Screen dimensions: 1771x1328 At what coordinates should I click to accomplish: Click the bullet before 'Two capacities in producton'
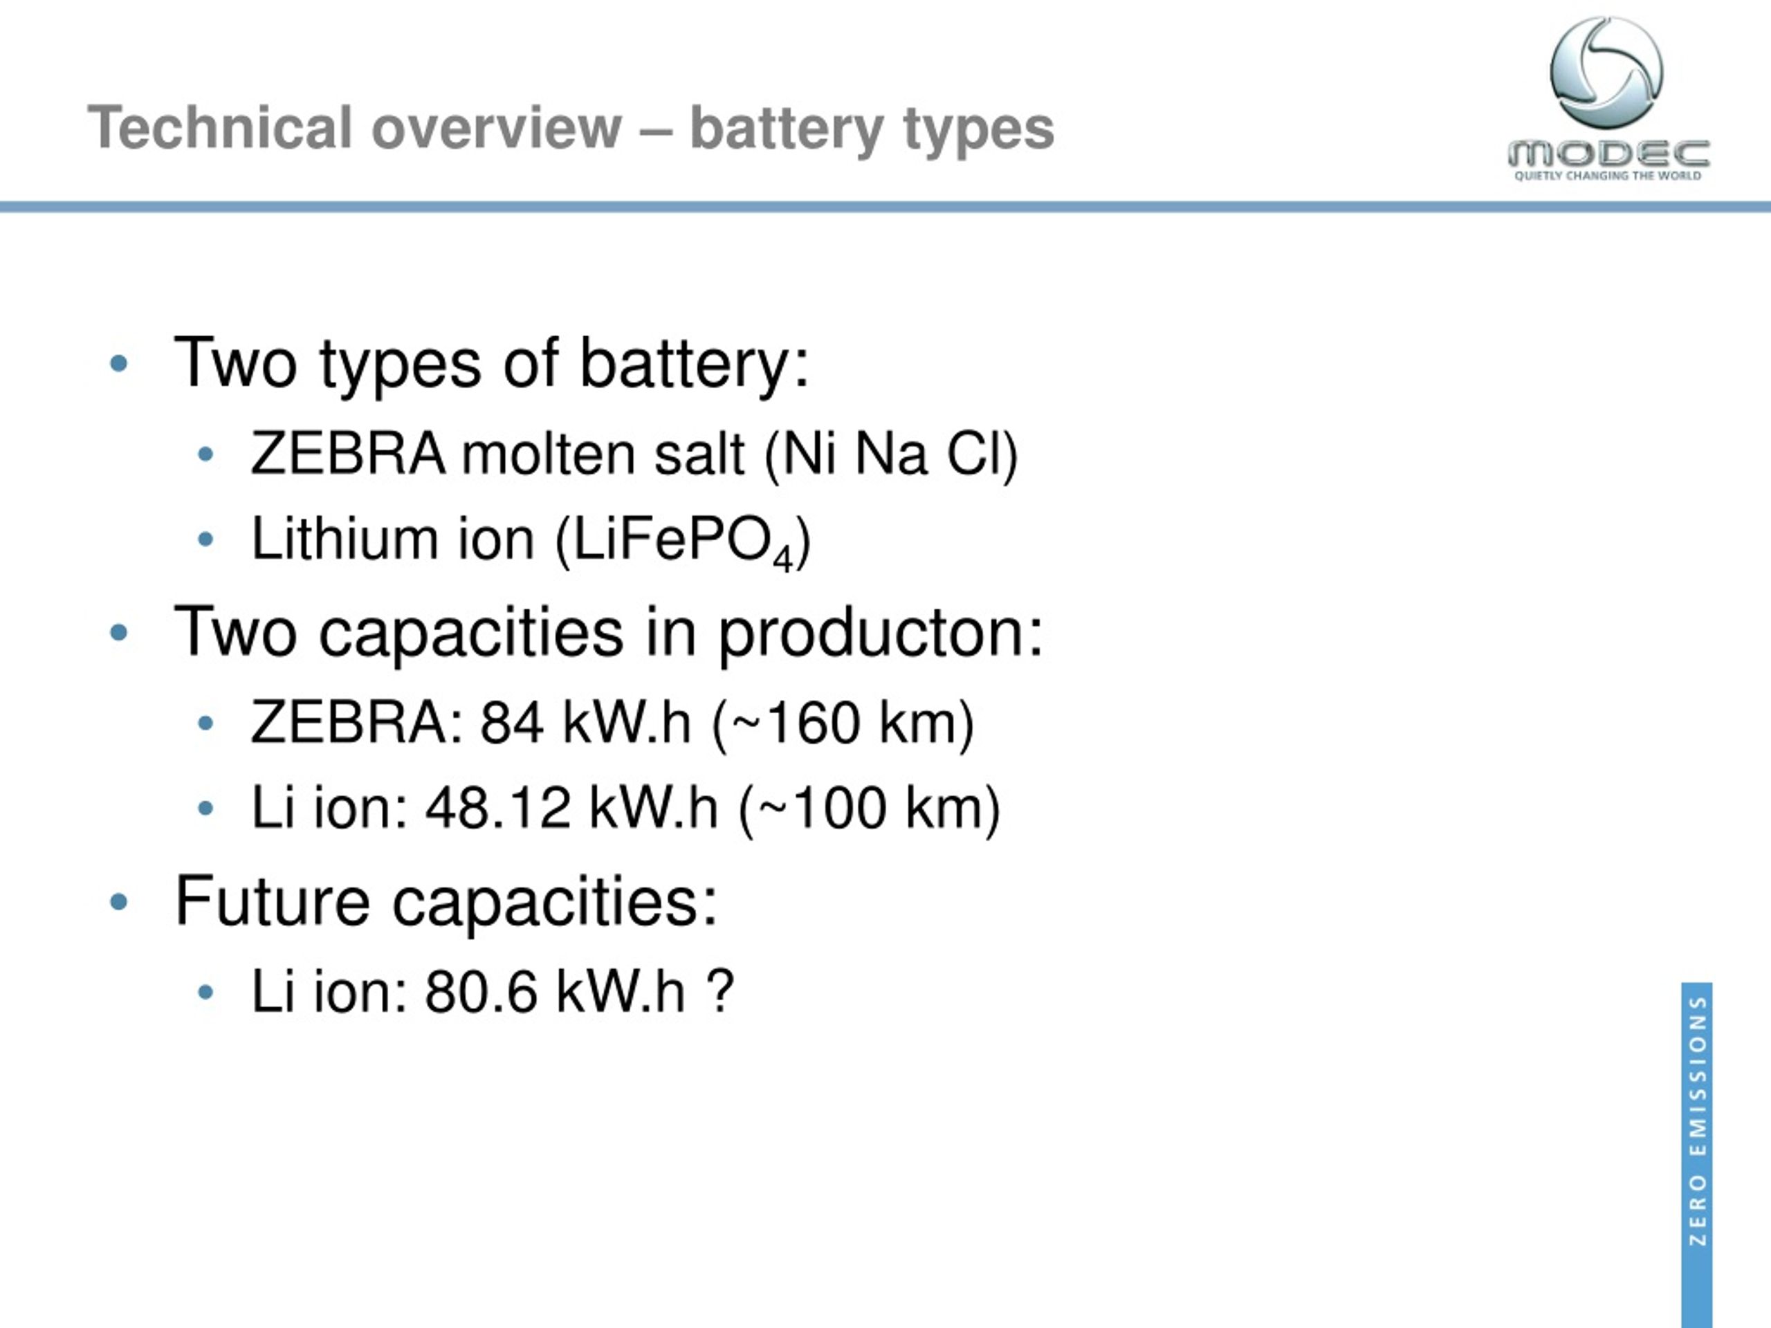118,633
